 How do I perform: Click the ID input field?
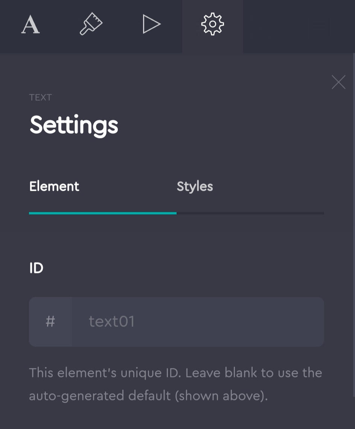(198, 322)
